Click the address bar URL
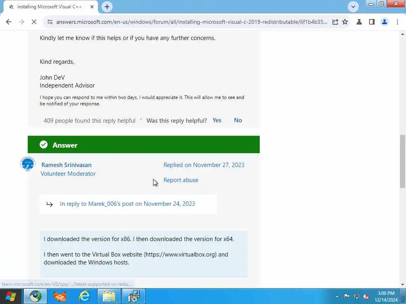The image size is (406, 304). pyautogui.click(x=192, y=22)
